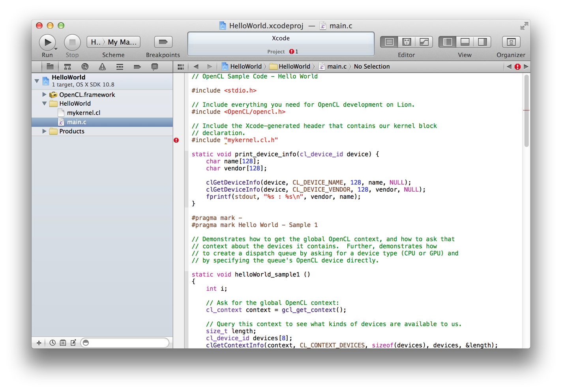Select mykernel.cl in the project navigator
This screenshot has height=392, width=562.
[83, 113]
